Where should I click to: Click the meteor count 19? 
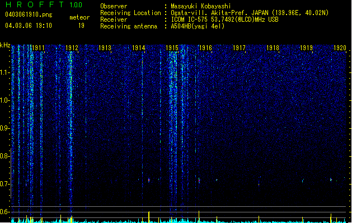tap(81, 26)
